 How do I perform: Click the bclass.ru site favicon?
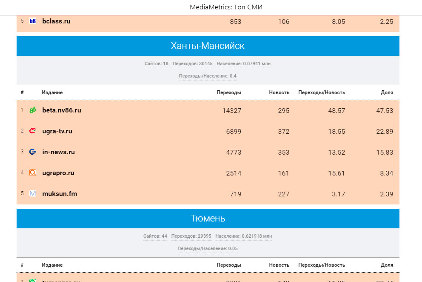click(x=33, y=21)
